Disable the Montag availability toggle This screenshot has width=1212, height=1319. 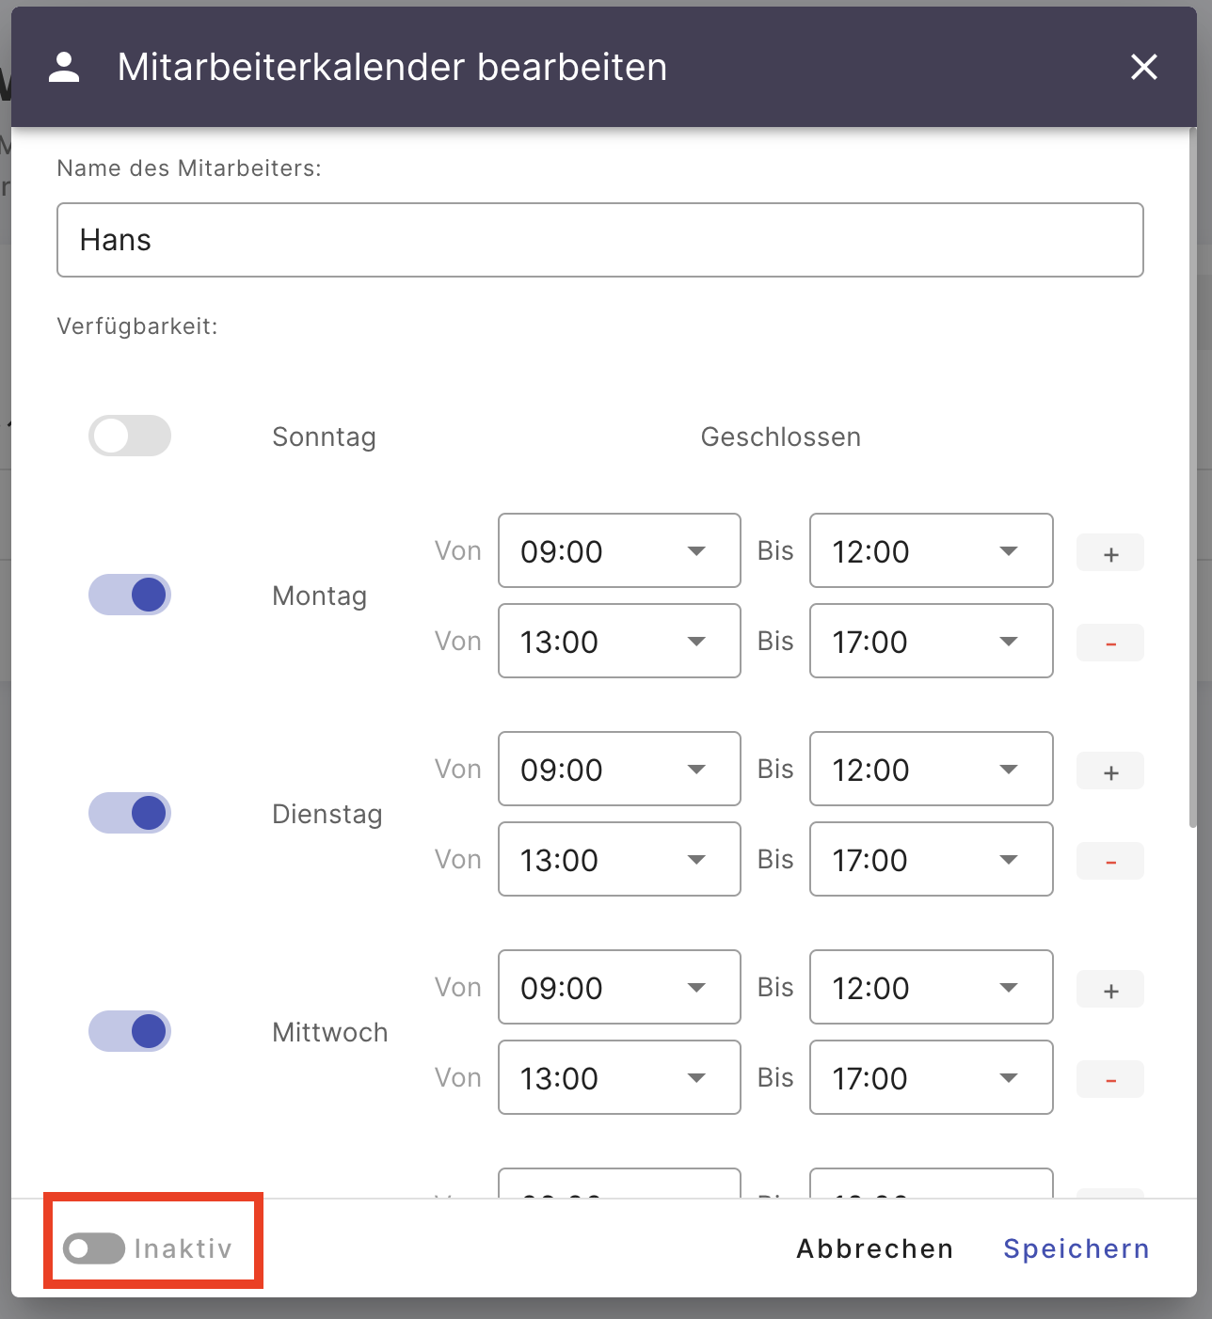(130, 596)
